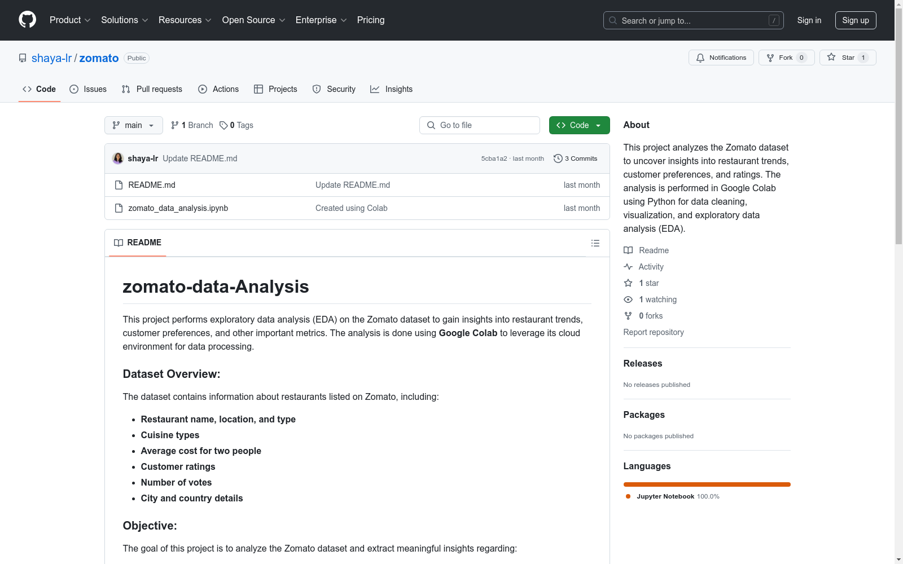903x564 pixels.
Task: Click the Sign up button
Action: [x=856, y=20]
